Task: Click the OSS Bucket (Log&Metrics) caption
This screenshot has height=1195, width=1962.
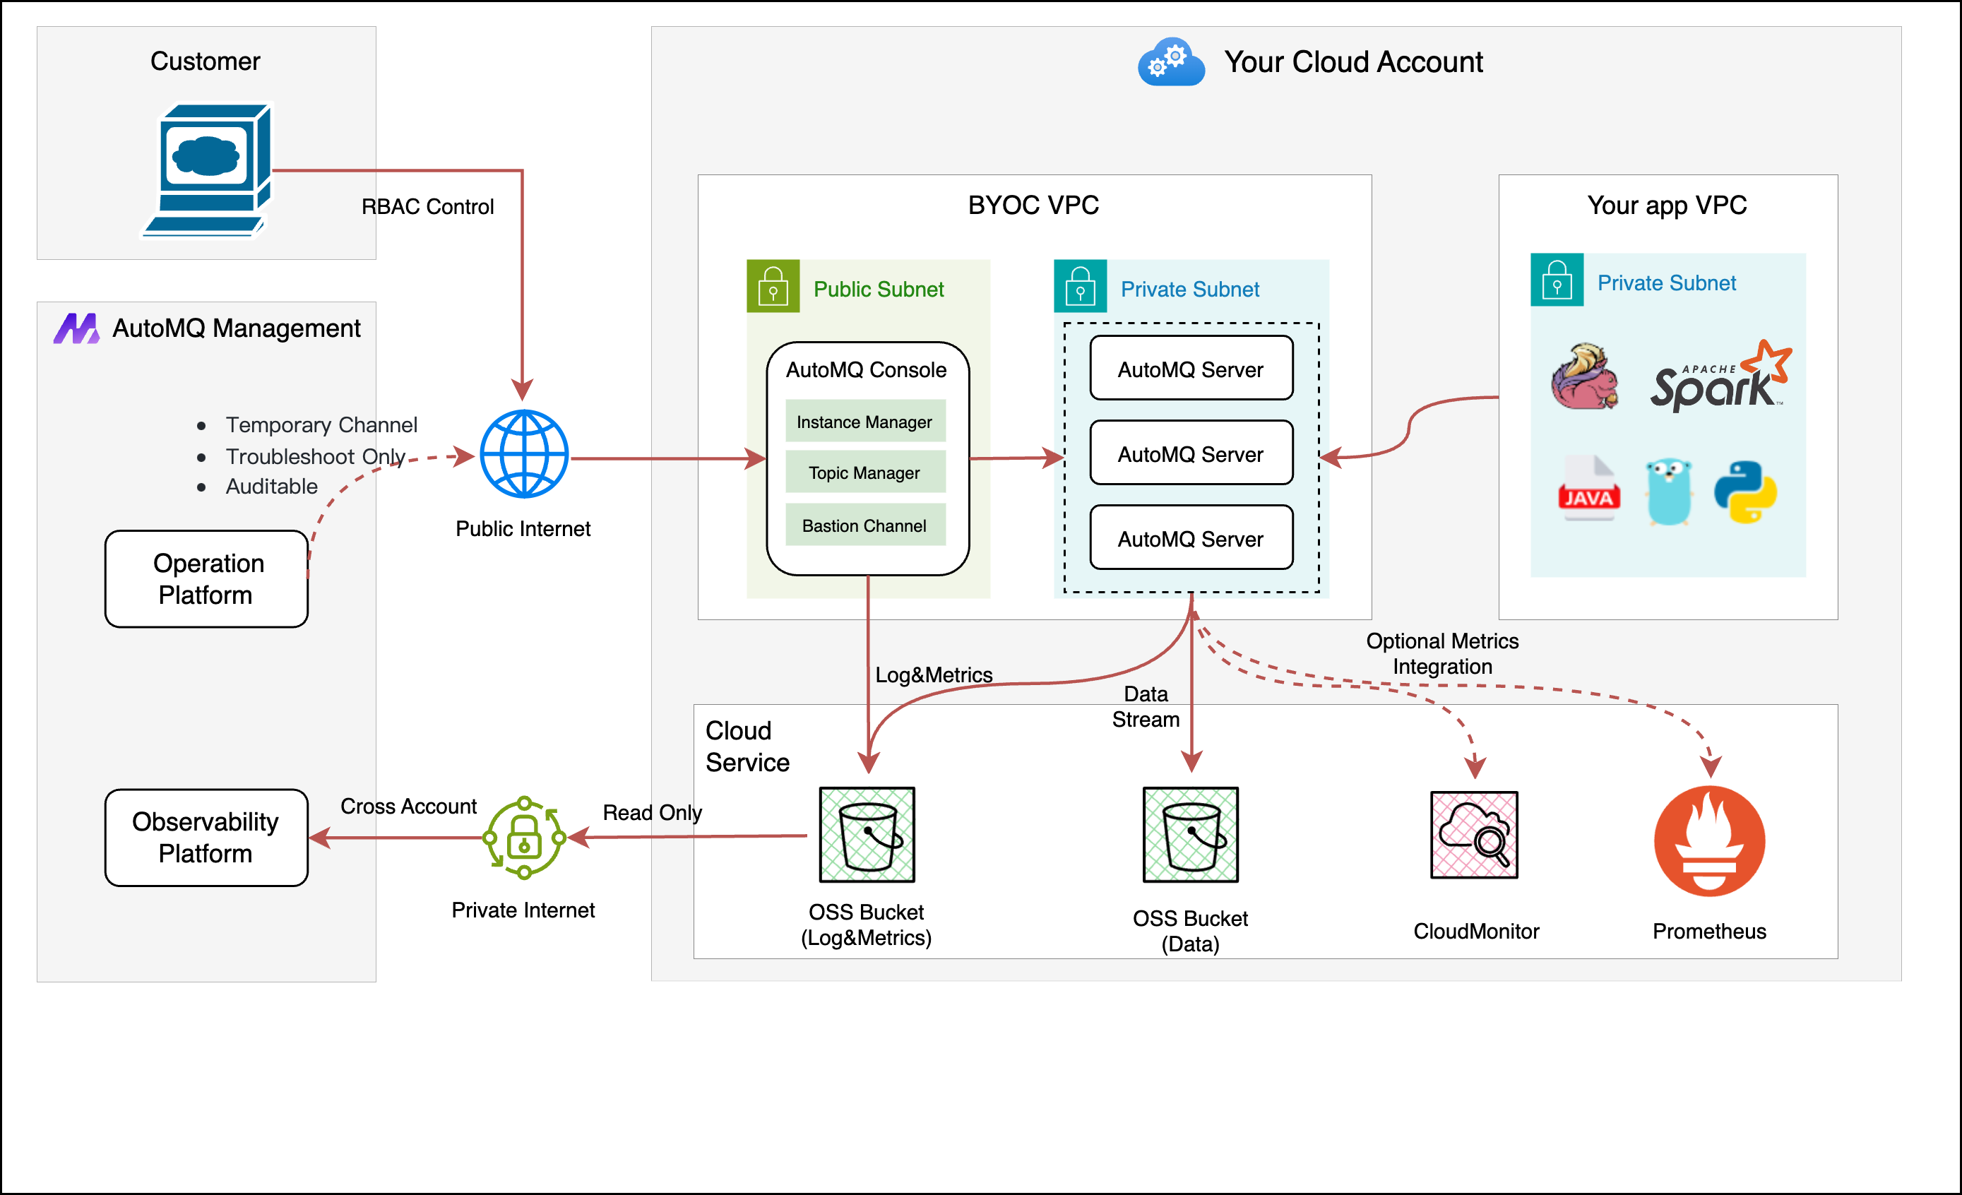Action: pos(867,925)
